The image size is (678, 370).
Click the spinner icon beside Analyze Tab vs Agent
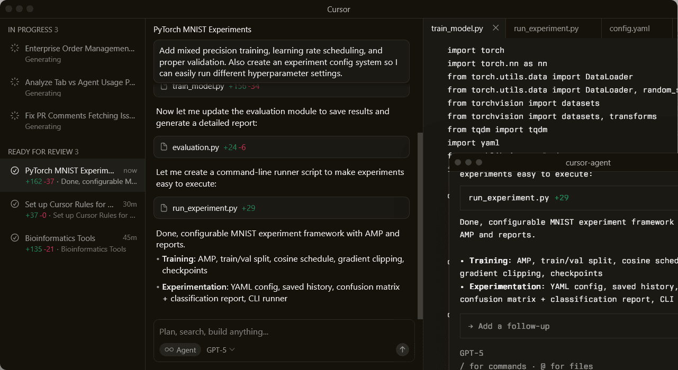[x=15, y=82]
